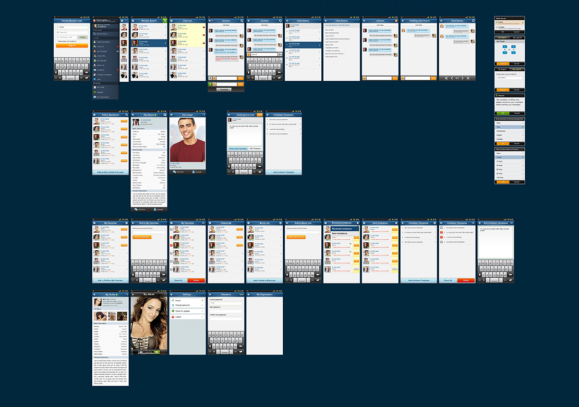Image resolution: width=579 pixels, height=407 pixels.
Task: Choose Vietnamese in auto-translate dialog
Action: tap(510, 131)
